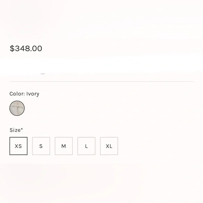
Task: Choose the XL size option
Action: tap(109, 146)
